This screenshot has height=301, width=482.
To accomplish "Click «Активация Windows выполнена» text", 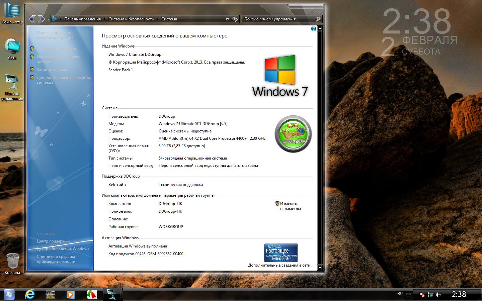I will click(138, 246).
